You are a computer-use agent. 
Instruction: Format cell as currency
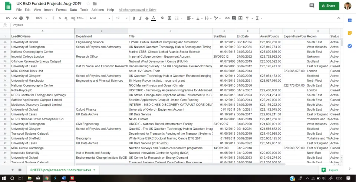pos(53,18)
